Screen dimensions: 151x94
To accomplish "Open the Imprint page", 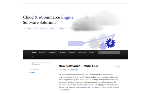I will (92, 52).
